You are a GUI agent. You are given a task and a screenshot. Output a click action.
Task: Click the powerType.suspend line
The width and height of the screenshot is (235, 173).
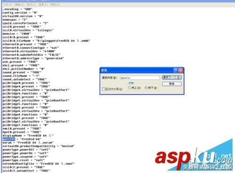[25, 157]
